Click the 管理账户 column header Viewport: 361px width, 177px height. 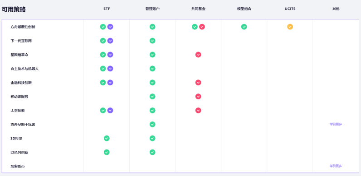tap(152, 9)
